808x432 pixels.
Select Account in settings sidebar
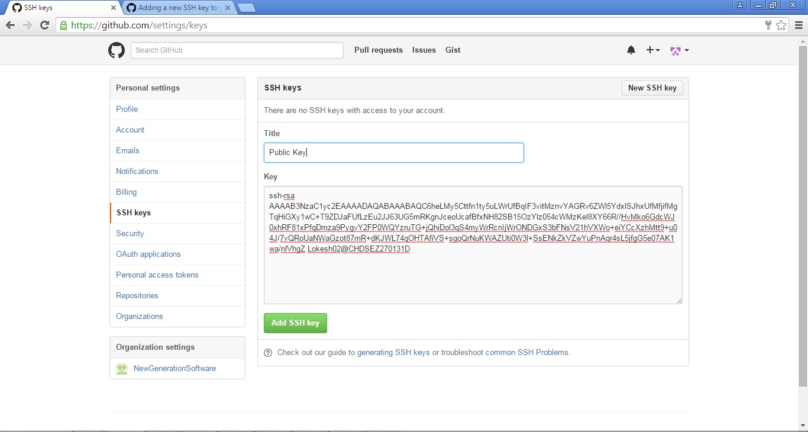[177, 130]
